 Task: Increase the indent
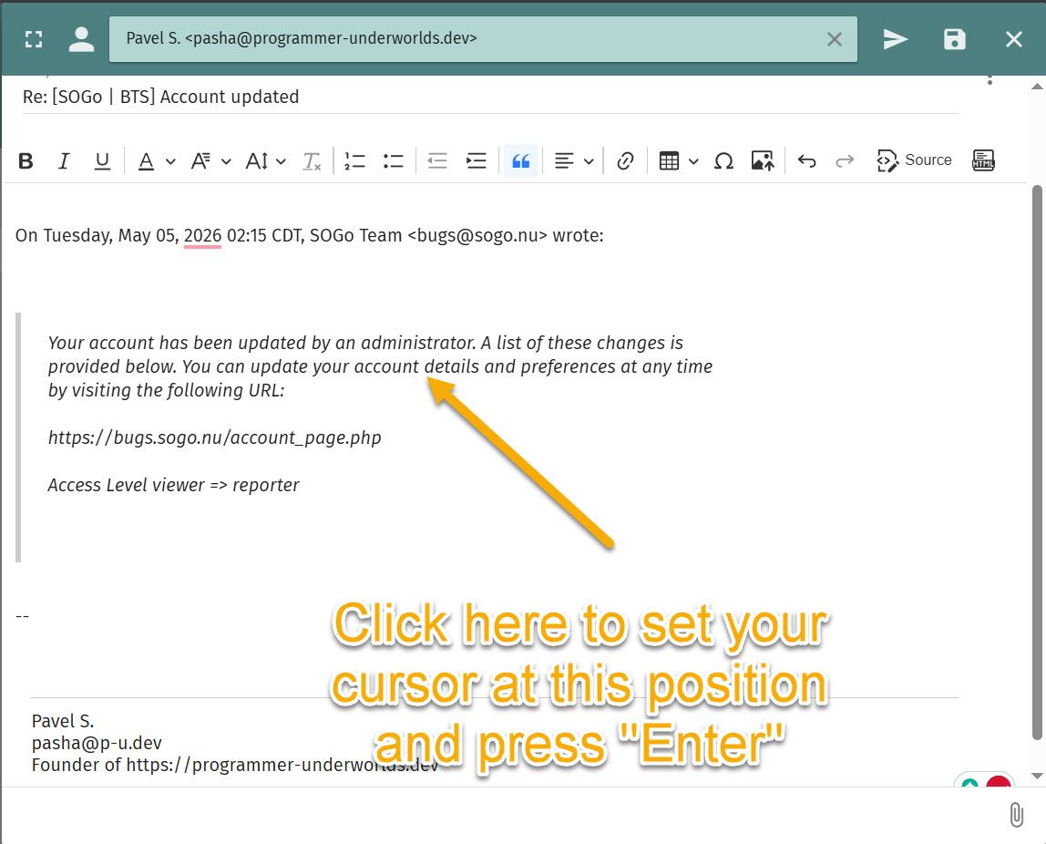click(477, 160)
